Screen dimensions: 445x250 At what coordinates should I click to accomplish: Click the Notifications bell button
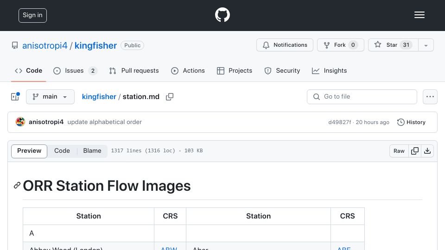coord(285,45)
